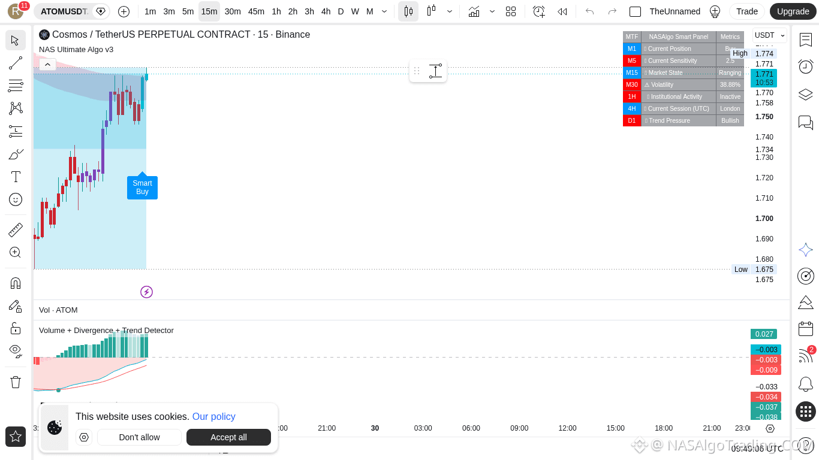
Task: Expand the USDT currency dropdown
Action: click(x=770, y=35)
